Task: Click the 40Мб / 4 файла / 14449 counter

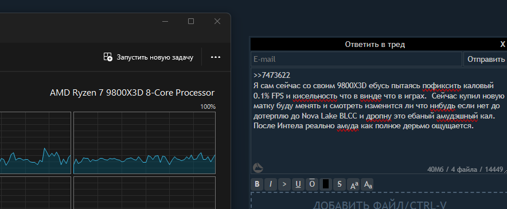Action: click(x=465, y=169)
